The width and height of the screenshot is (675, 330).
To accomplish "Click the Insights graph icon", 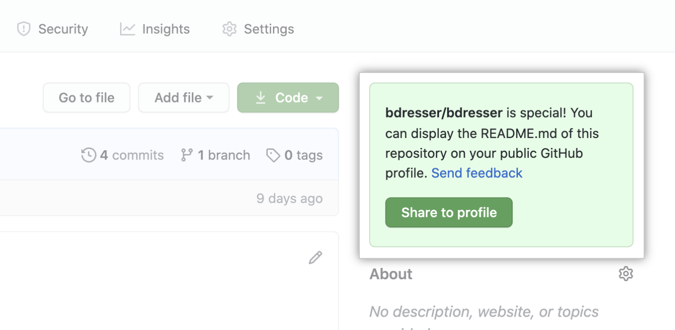I will (127, 29).
